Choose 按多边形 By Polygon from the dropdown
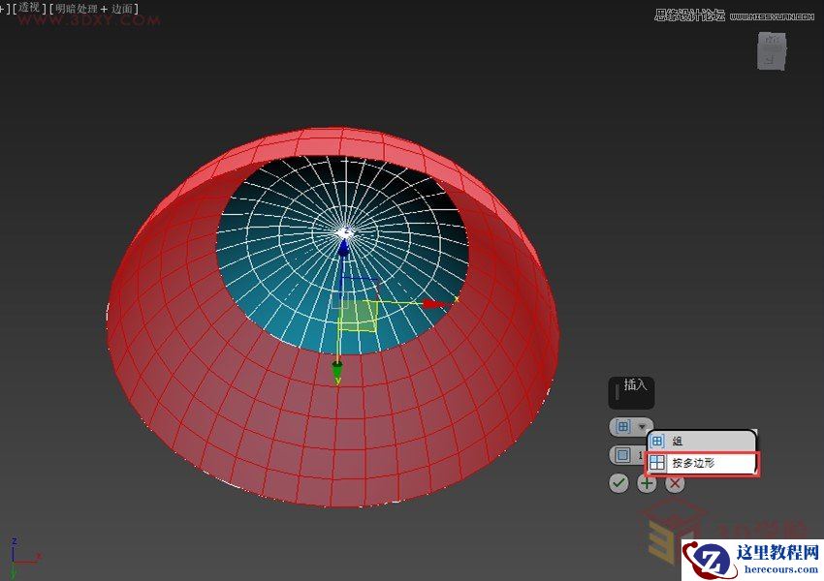Image resolution: width=824 pixels, height=581 pixels. 702,464
